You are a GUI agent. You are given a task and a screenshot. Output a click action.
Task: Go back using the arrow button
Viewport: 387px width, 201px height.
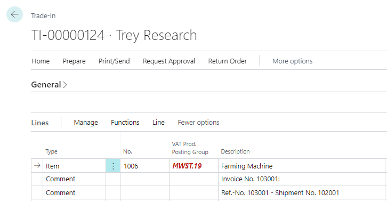tap(14, 14)
